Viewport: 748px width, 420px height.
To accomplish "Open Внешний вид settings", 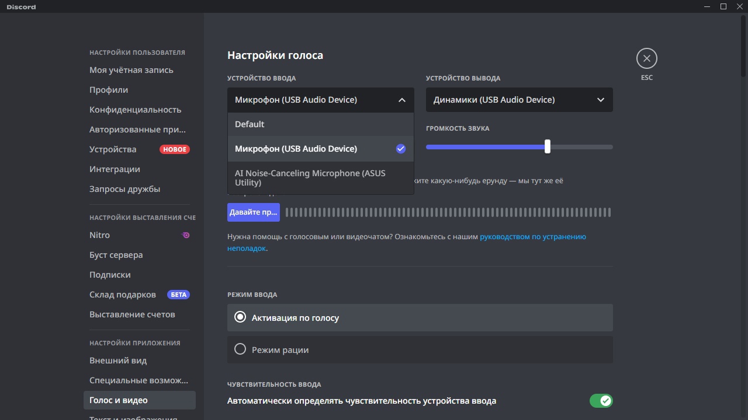I will coord(140,360).
